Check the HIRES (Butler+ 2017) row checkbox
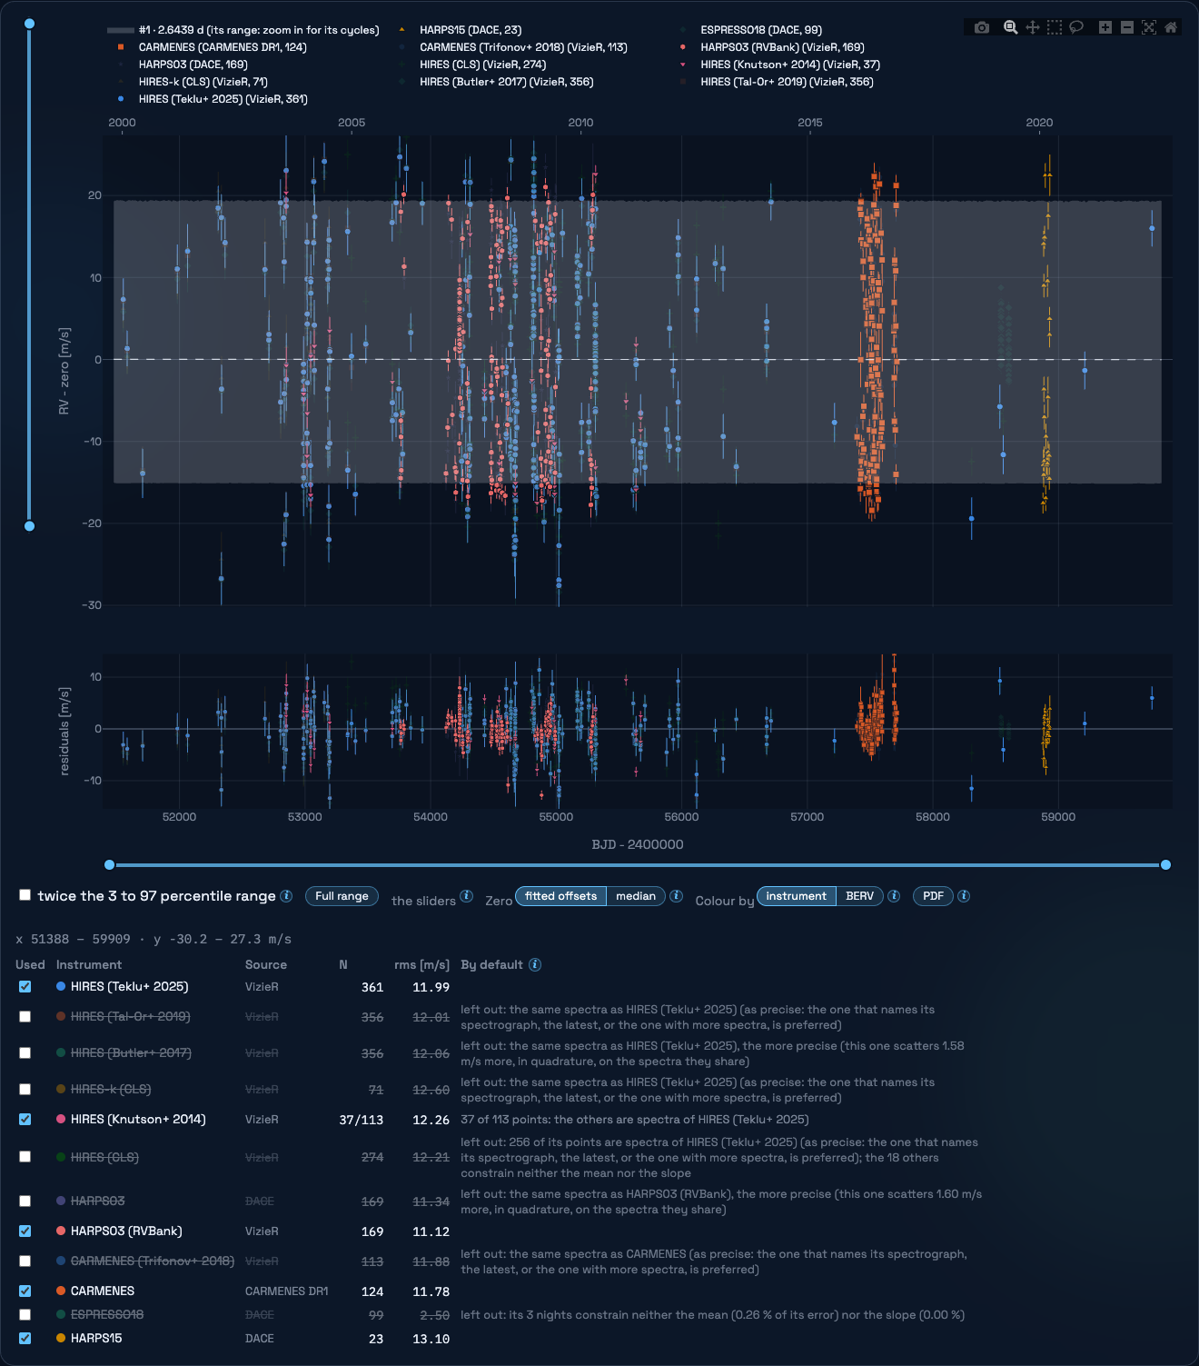The image size is (1199, 1366). [25, 1053]
